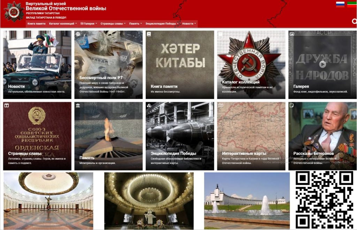
Task: Click the globe icon on Бессмертный полк РТ tile
Action: 78,34
